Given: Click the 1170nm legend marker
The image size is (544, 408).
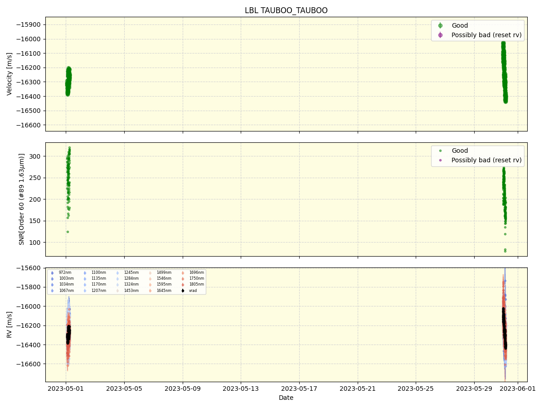Looking at the screenshot, I should click(85, 285).
